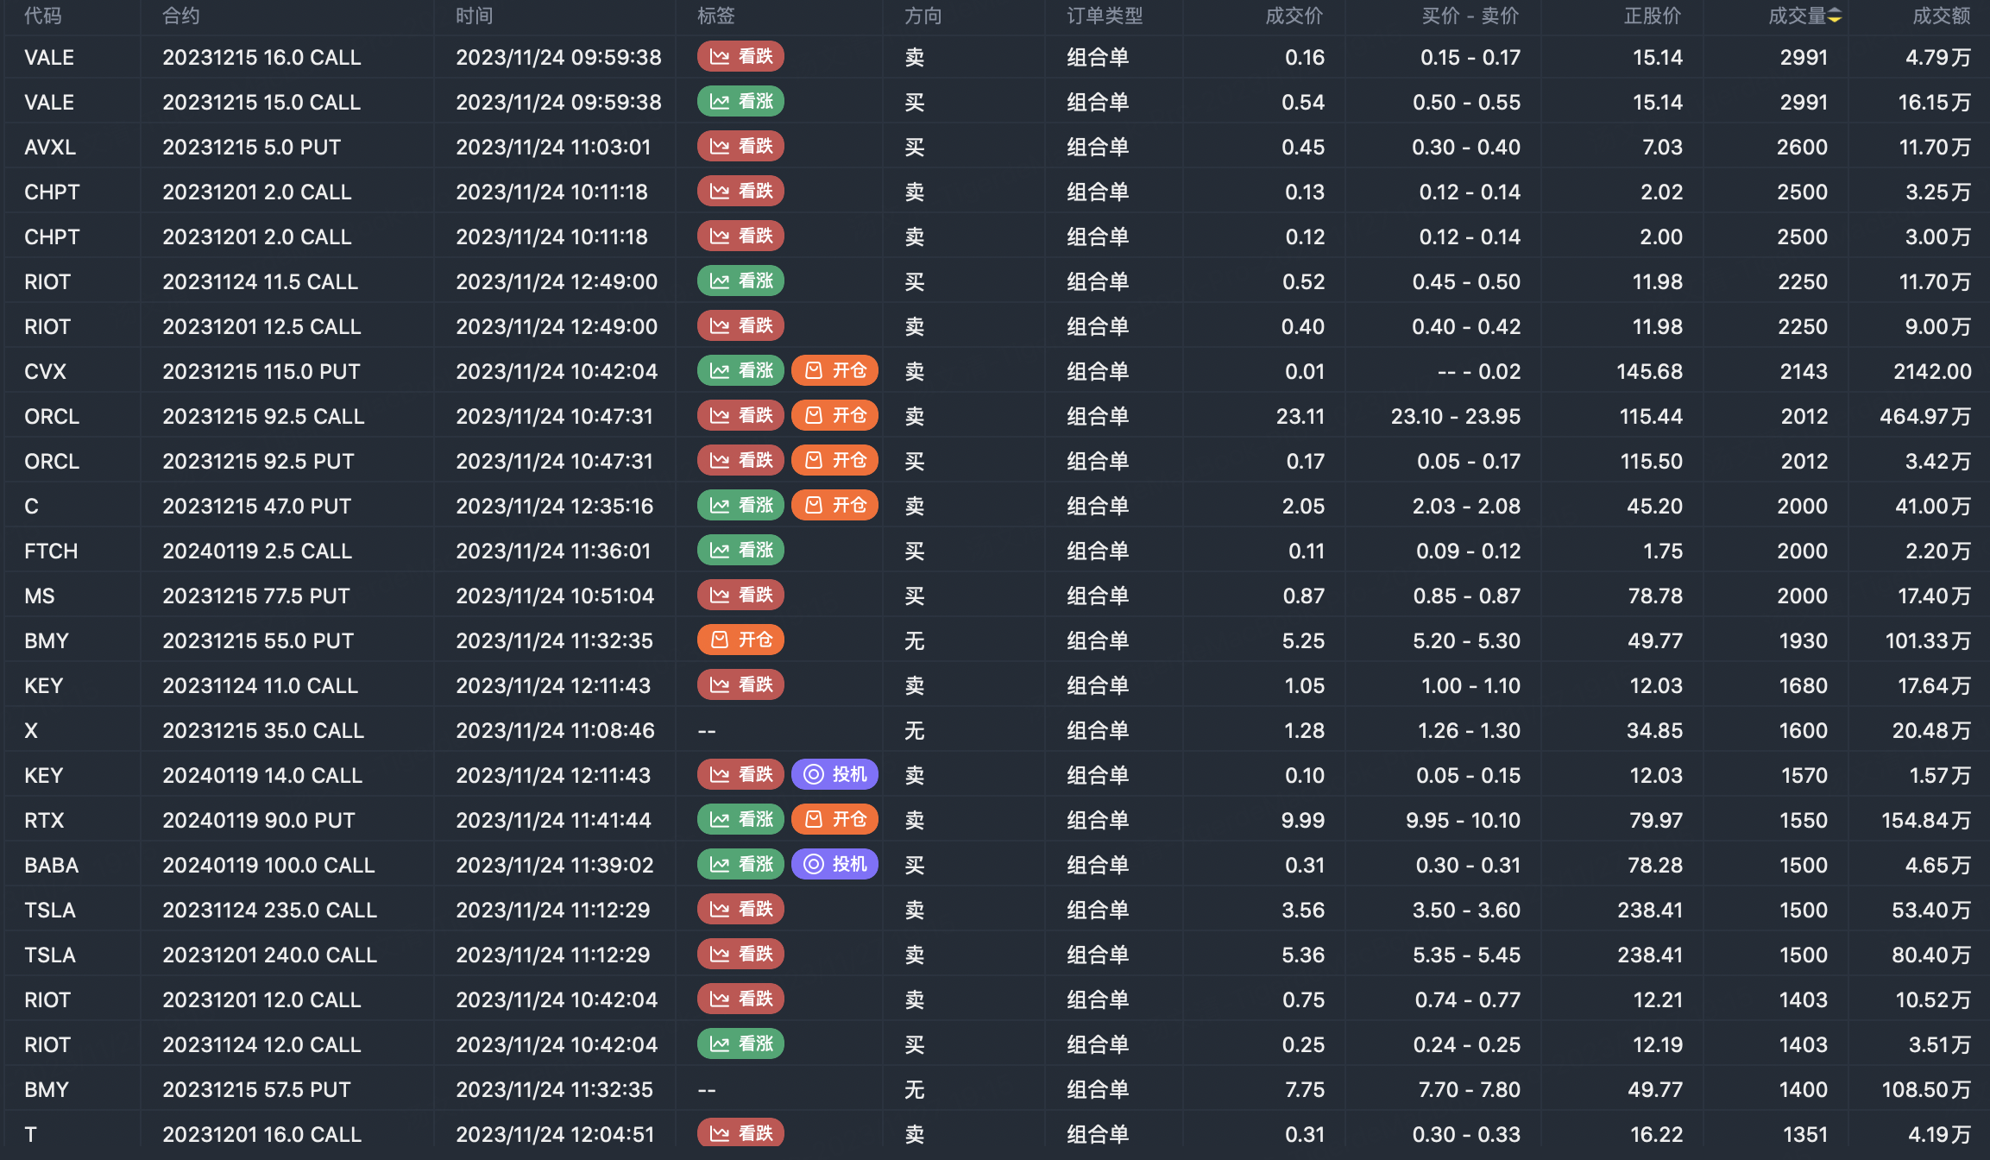Image resolution: width=1990 pixels, height=1160 pixels.
Task: Click the 订单类型 column header
Action: pos(1105,16)
